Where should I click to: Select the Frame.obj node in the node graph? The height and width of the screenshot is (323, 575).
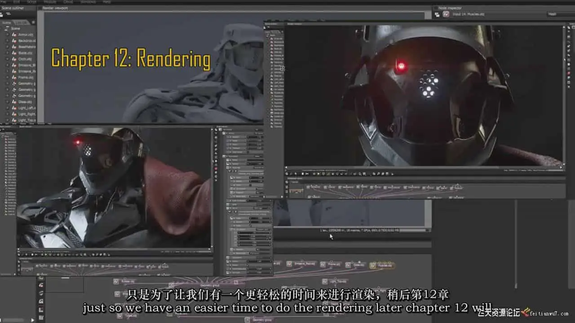332,265
